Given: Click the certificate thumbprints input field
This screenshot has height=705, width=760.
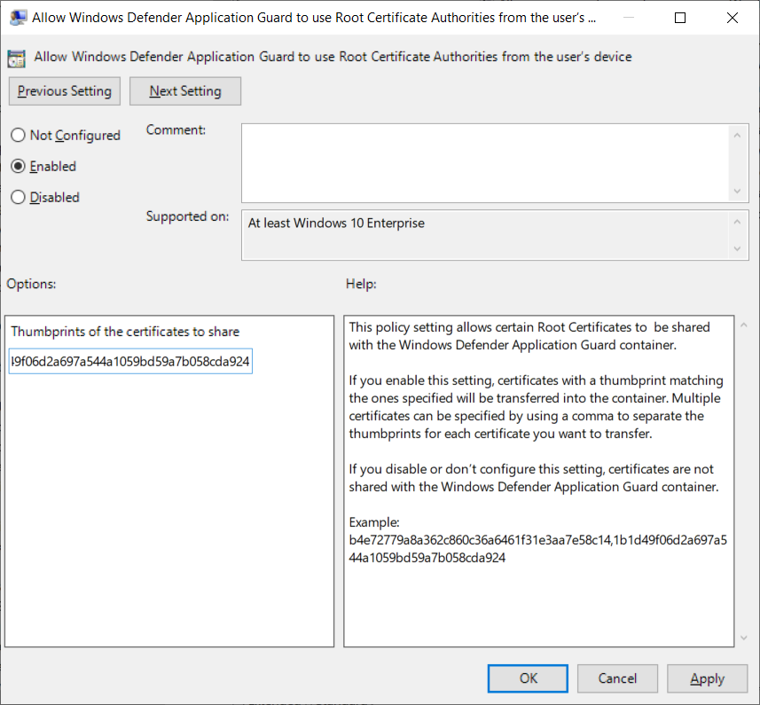Looking at the screenshot, I should click(x=129, y=361).
